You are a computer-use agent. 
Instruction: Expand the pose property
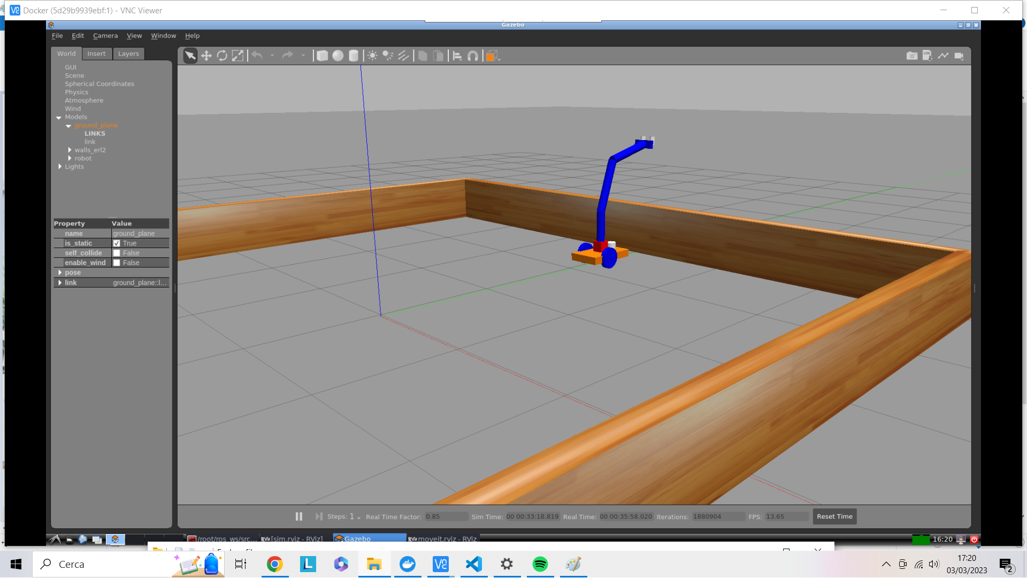click(x=60, y=273)
